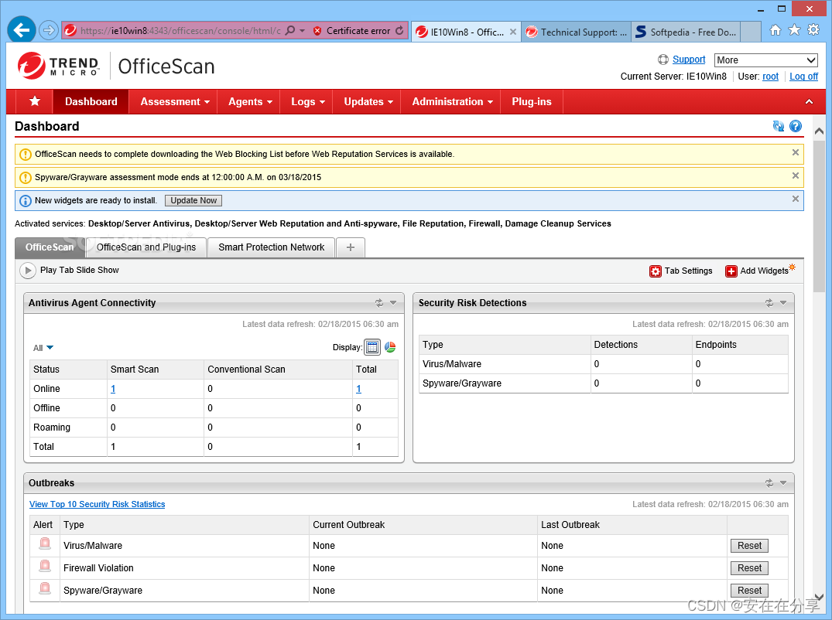Refresh the Security Risk Detections widget
The height and width of the screenshot is (620, 832).
coord(769,303)
